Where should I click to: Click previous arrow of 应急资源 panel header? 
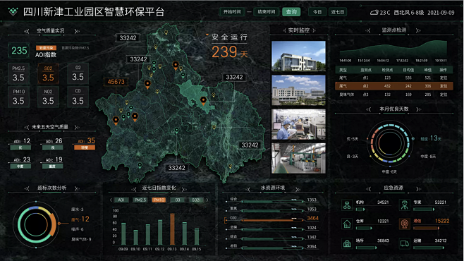tap(368, 188)
